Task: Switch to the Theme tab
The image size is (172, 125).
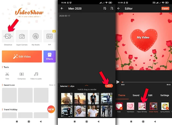Action: click(x=121, y=95)
